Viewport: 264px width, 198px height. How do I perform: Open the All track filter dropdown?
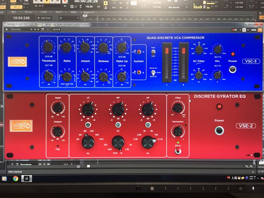click(69, 18)
